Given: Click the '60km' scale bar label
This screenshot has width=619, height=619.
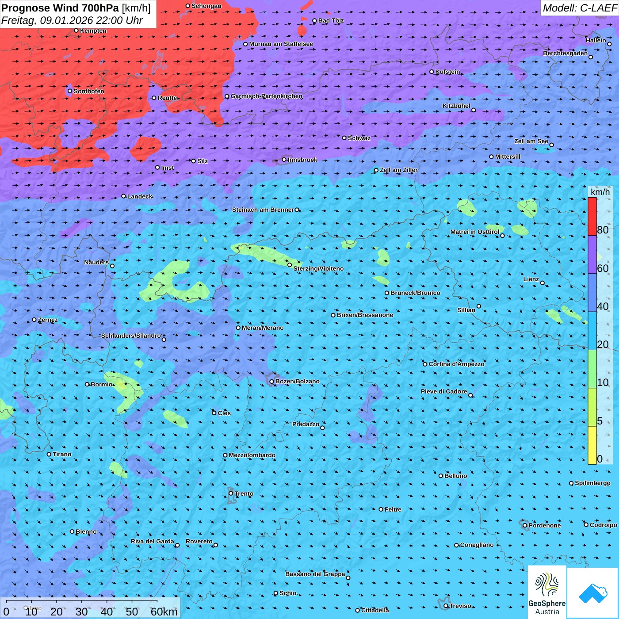Looking at the screenshot, I should 164,612.
